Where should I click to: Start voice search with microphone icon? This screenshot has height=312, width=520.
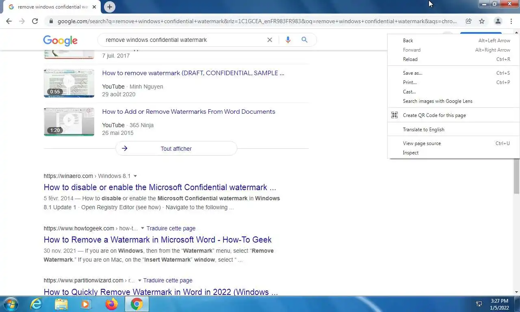tap(288, 40)
